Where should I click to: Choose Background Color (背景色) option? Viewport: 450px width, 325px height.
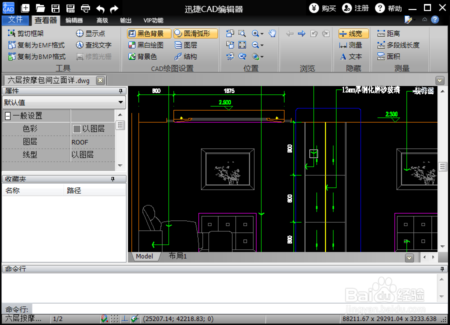[142, 56]
